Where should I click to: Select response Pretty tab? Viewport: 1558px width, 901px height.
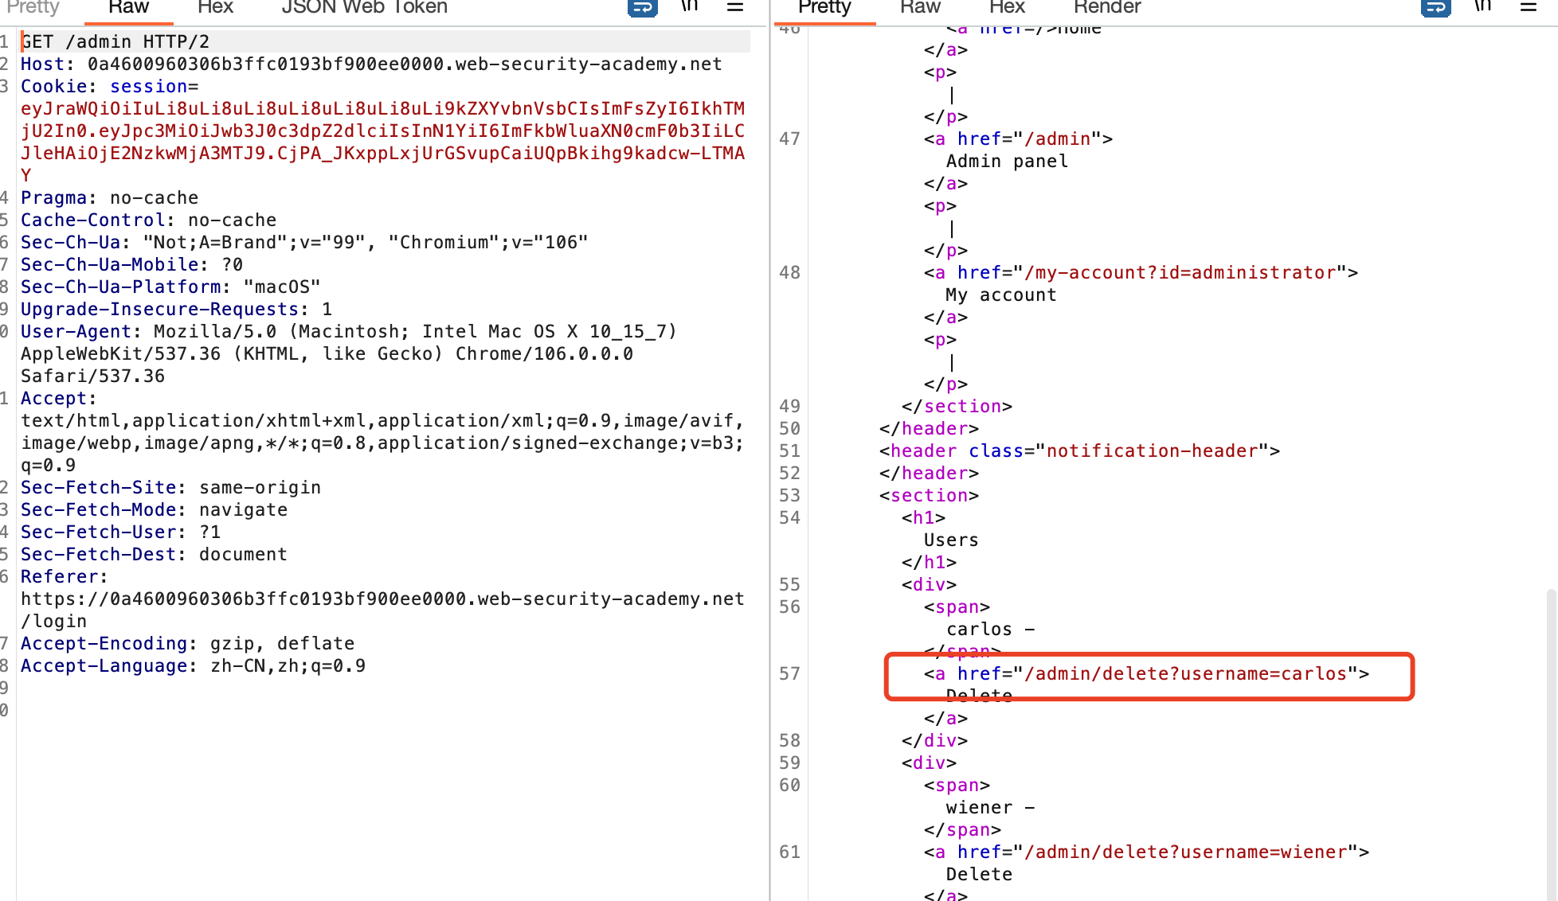[824, 7]
